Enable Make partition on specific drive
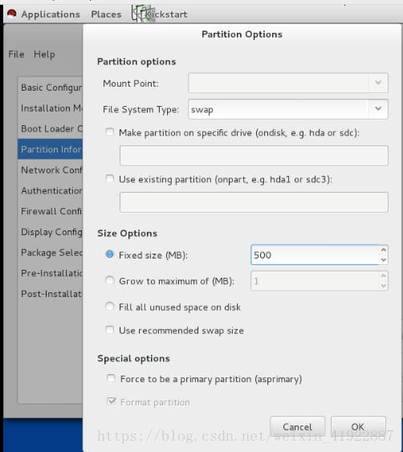 click(109, 132)
